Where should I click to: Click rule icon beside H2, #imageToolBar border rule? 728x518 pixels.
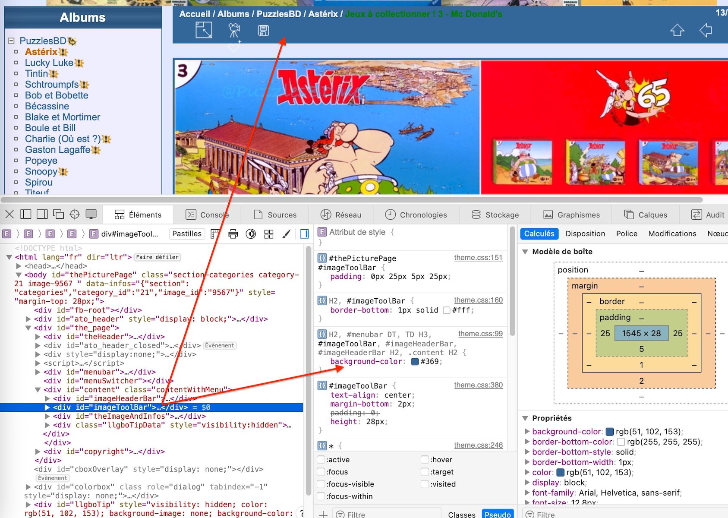point(322,301)
